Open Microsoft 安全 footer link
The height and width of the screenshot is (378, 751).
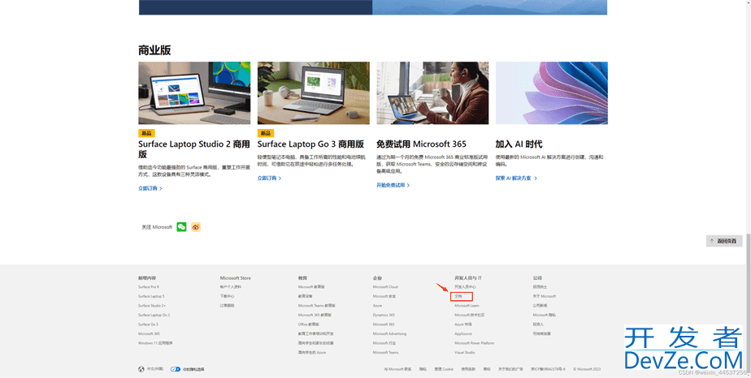(x=384, y=296)
